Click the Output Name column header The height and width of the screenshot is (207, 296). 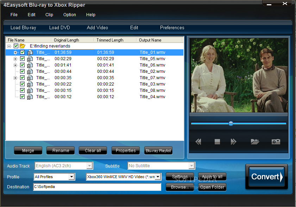159,40
